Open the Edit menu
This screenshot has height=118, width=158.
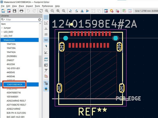pyautogui.click(x=8, y=6)
